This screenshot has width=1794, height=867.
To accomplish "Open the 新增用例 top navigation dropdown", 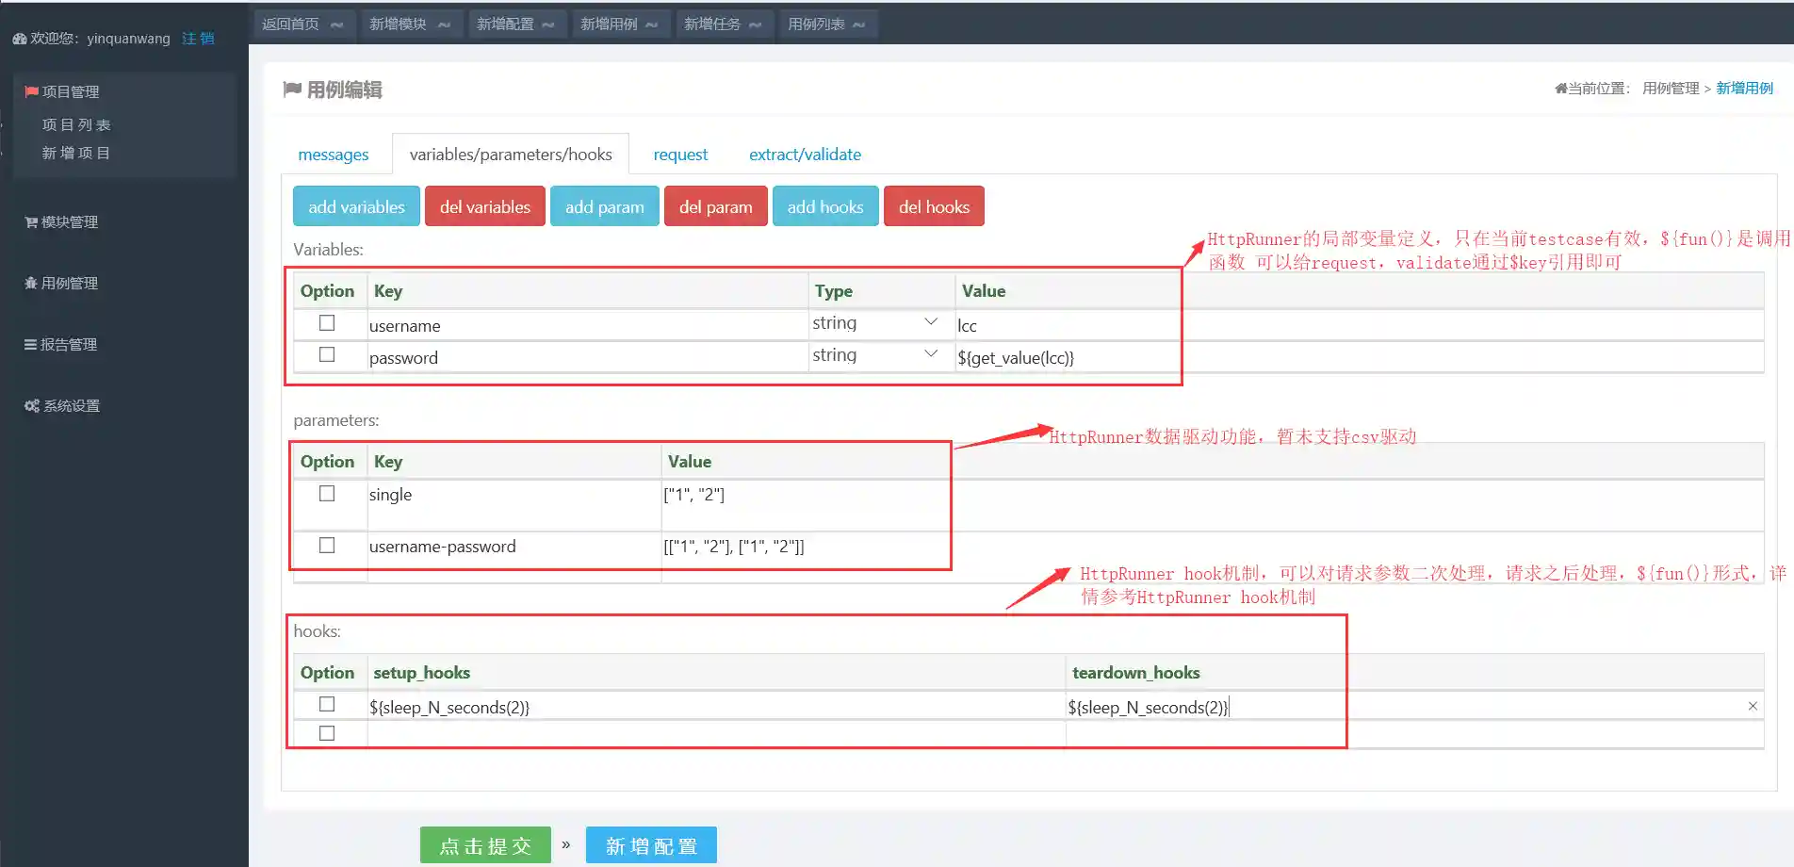I will click(619, 24).
